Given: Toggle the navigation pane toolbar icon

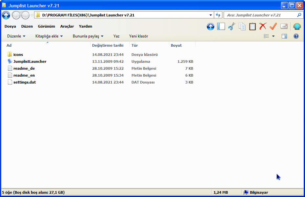Looking at the screenshot, I should click(221, 26).
